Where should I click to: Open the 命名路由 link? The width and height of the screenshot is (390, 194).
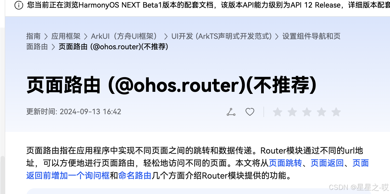(135, 176)
